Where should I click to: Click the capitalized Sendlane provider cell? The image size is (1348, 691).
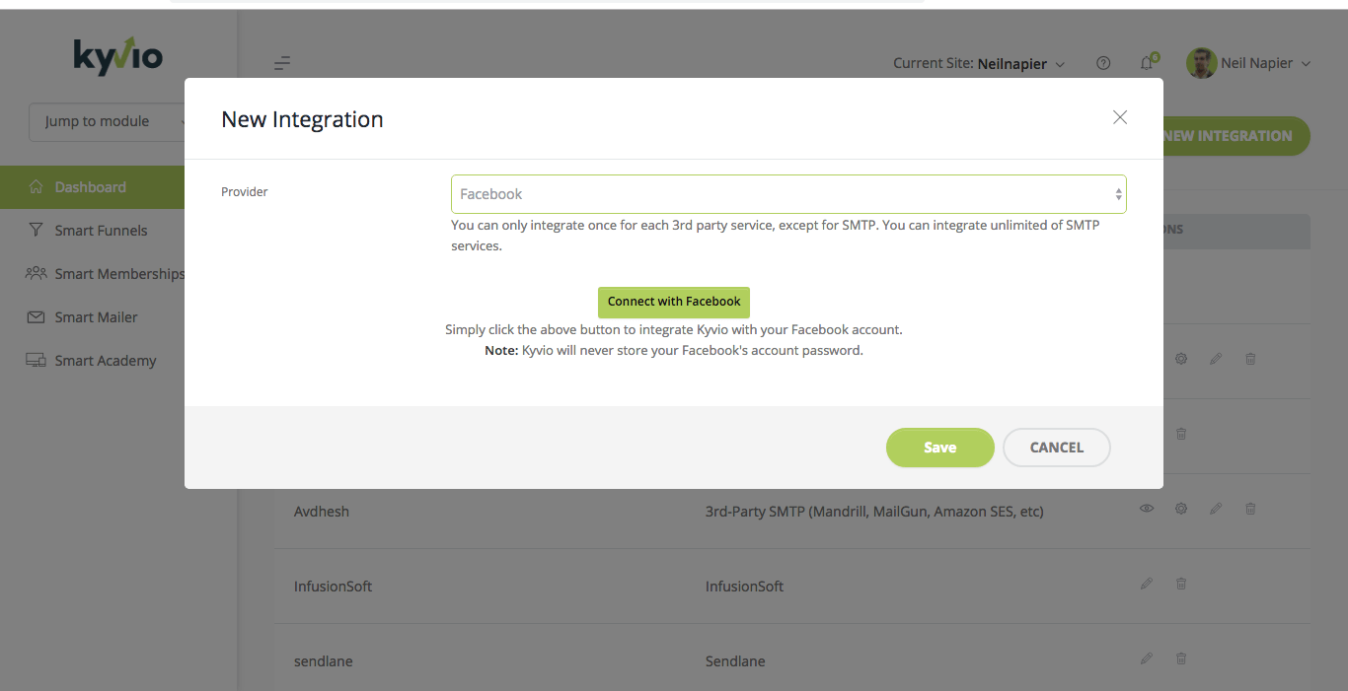(x=735, y=661)
